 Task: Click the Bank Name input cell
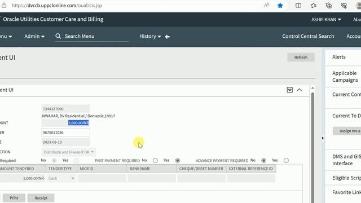coord(152,178)
